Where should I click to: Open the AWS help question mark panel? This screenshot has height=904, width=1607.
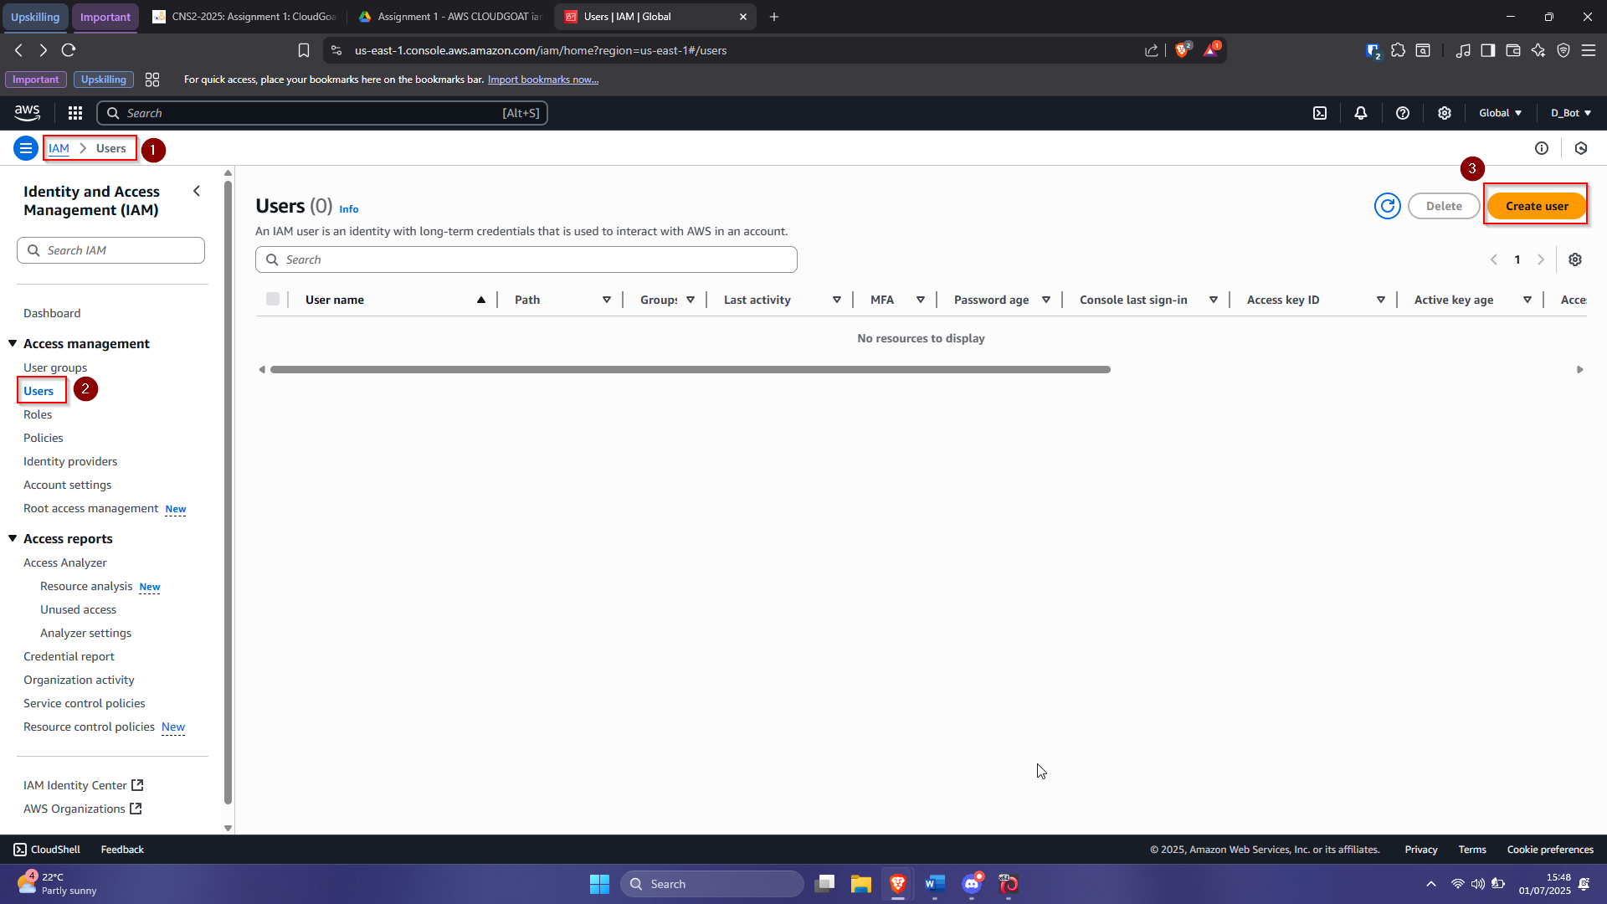pyautogui.click(x=1403, y=112)
